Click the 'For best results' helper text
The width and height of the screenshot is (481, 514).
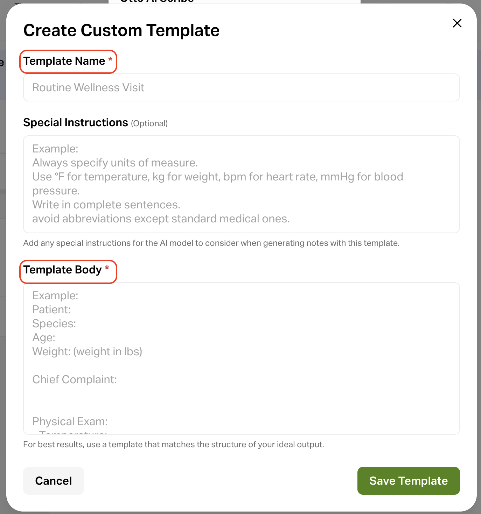[173, 444]
